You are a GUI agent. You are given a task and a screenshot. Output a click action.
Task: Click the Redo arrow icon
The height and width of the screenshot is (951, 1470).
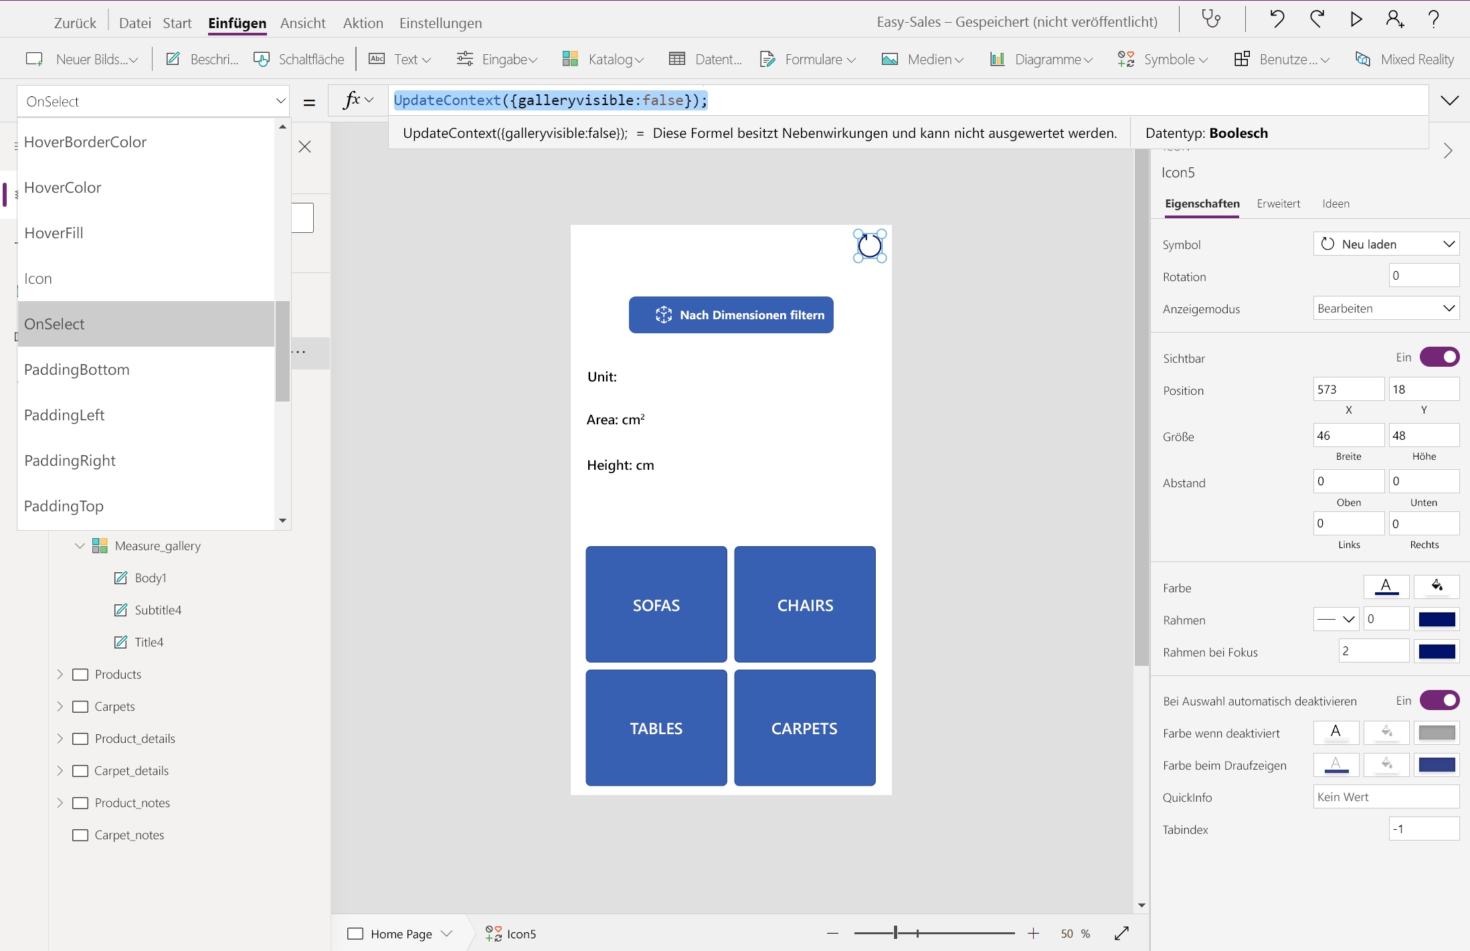[x=1317, y=19]
